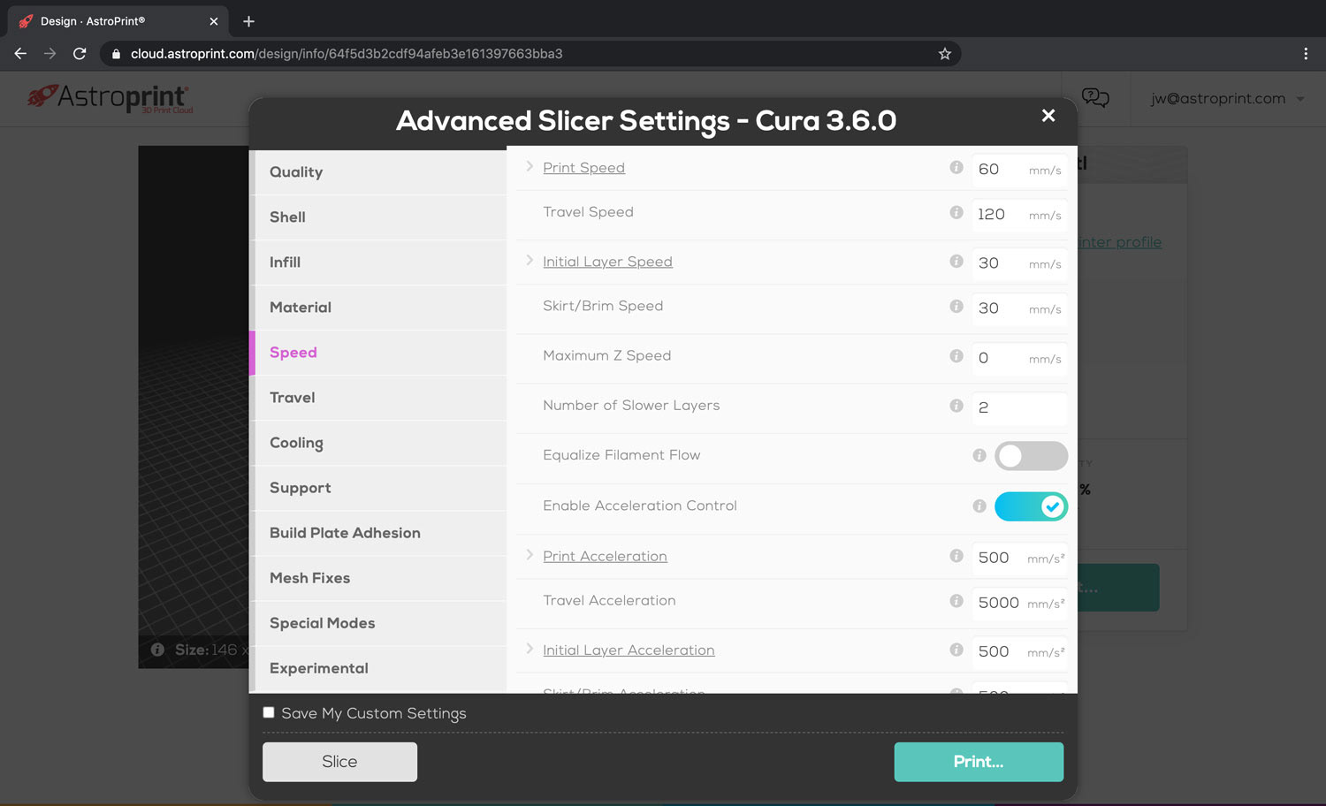Viewport: 1326px width, 806px height.
Task: Click the Initial Layer Speed link label
Action: pos(607,262)
